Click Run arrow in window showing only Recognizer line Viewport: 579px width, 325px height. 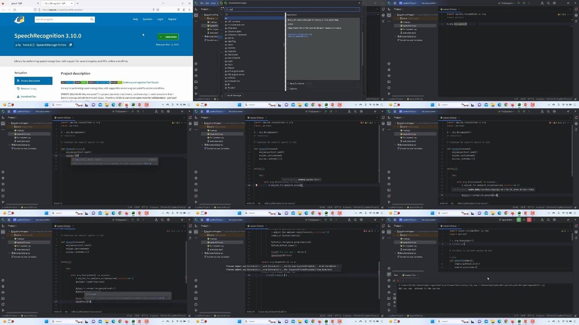(519, 3)
